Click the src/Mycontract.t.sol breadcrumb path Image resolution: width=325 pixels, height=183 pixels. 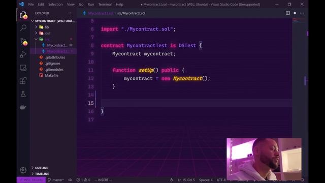[131, 13]
